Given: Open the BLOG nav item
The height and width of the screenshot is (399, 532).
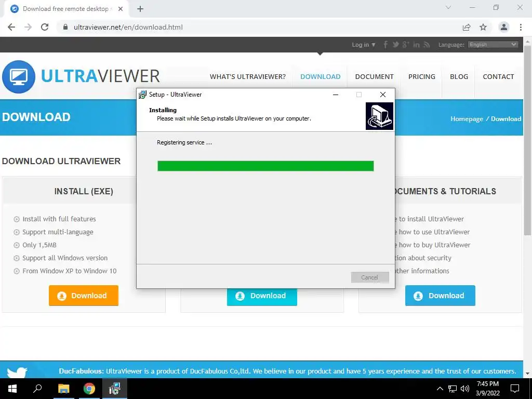Looking at the screenshot, I should 459,77.
